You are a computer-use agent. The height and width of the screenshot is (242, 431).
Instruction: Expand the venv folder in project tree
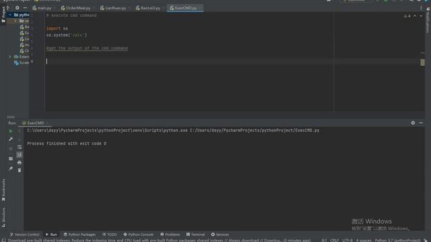(x=15, y=21)
